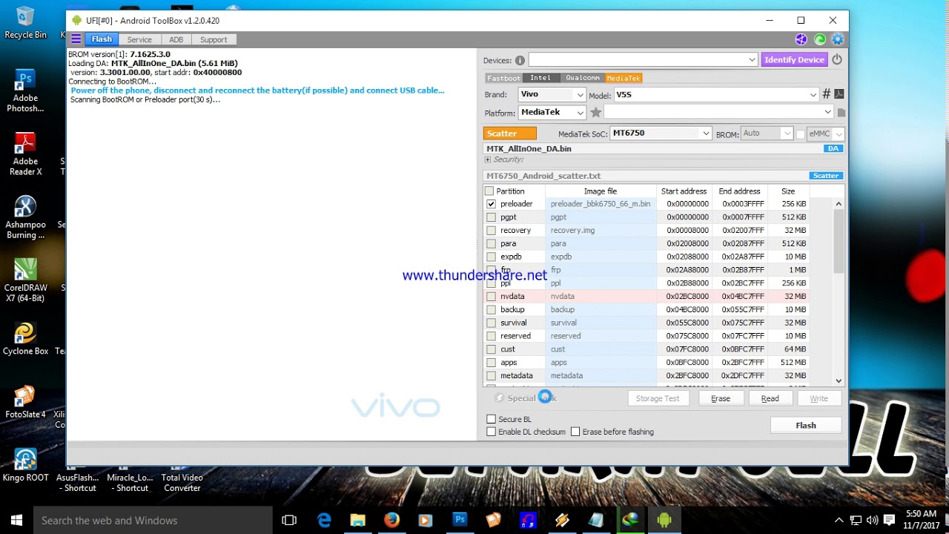Click the Devices info icon
The height and width of the screenshot is (534, 949).
(x=520, y=60)
